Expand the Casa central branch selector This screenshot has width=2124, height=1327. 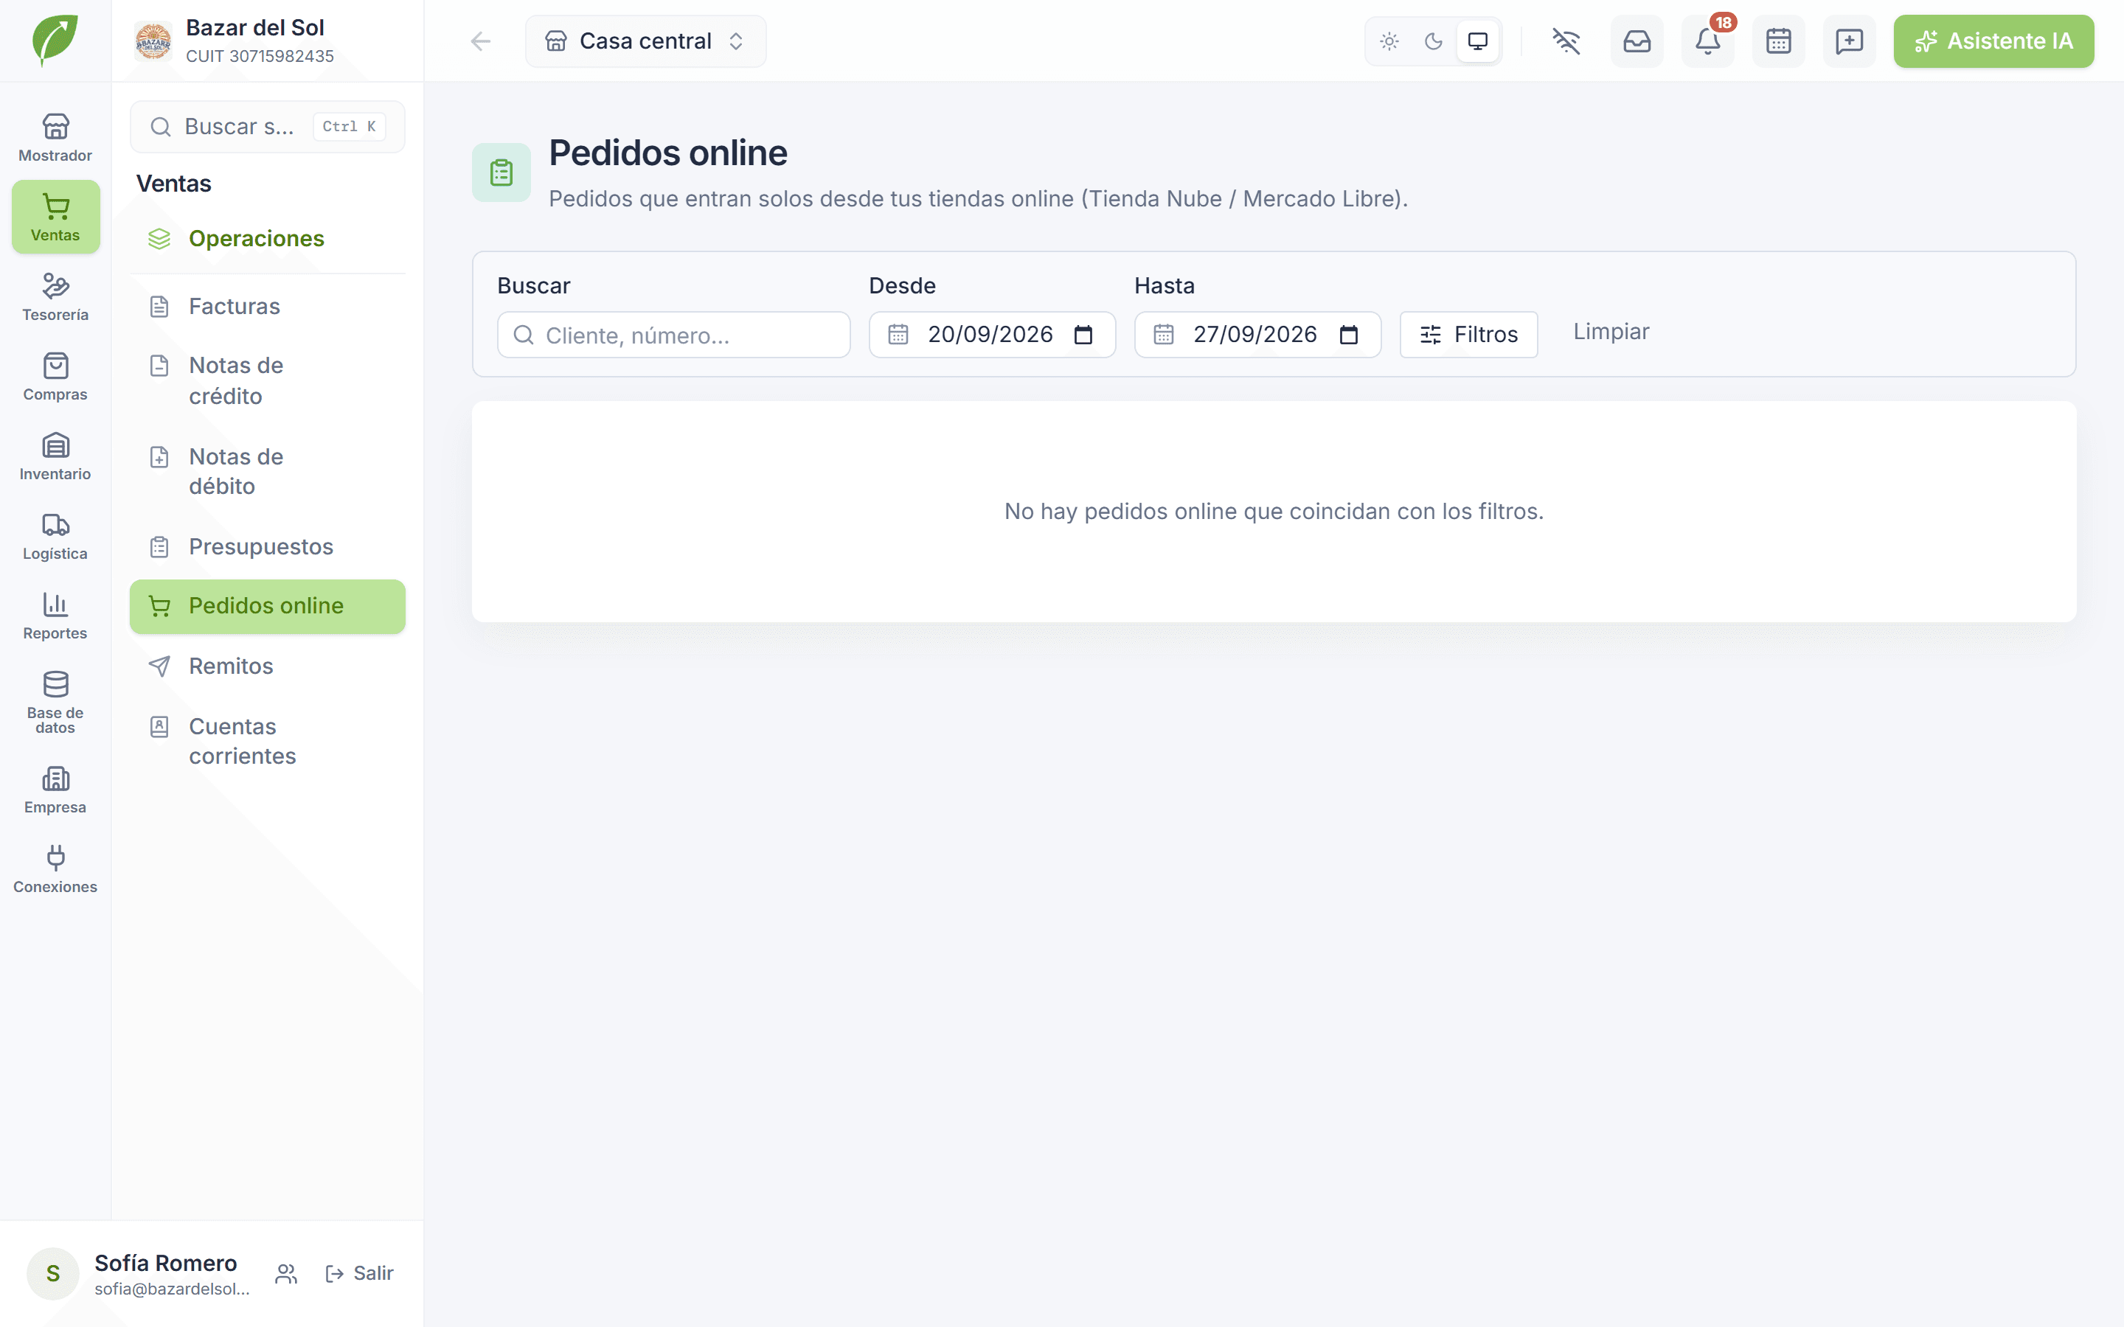646,41
